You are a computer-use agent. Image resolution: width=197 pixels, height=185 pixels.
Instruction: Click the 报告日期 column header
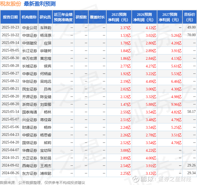(x=10, y=17)
